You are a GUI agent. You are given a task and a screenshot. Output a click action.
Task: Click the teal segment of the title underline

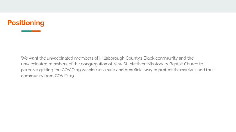pos(26,31)
